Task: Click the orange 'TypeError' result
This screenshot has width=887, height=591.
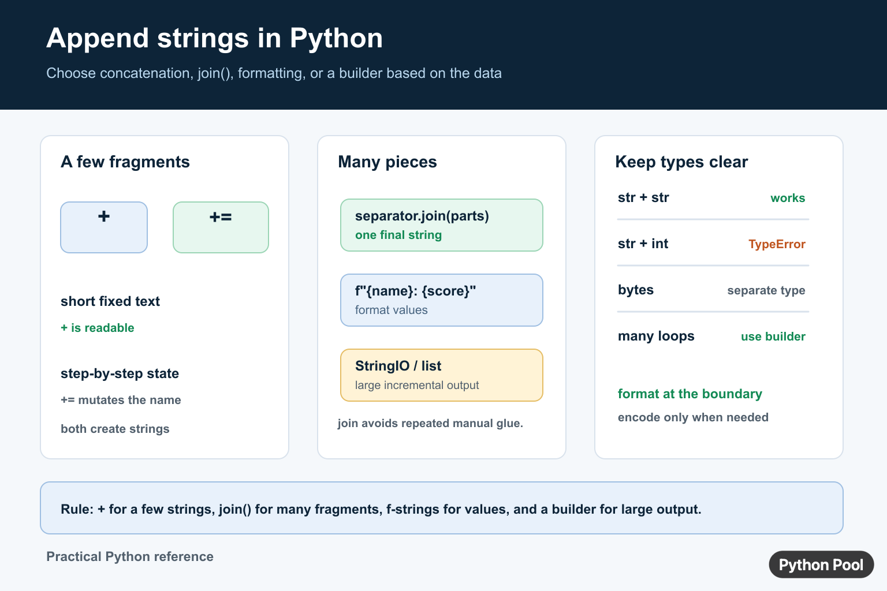Action: click(777, 244)
